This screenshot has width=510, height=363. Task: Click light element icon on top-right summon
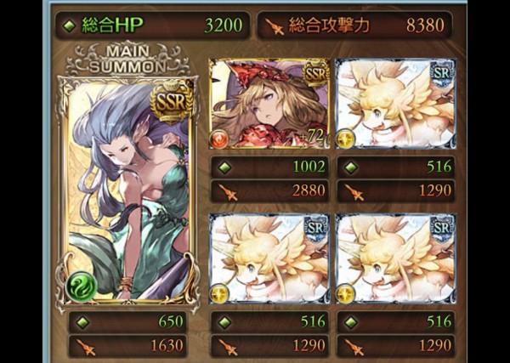click(346, 139)
